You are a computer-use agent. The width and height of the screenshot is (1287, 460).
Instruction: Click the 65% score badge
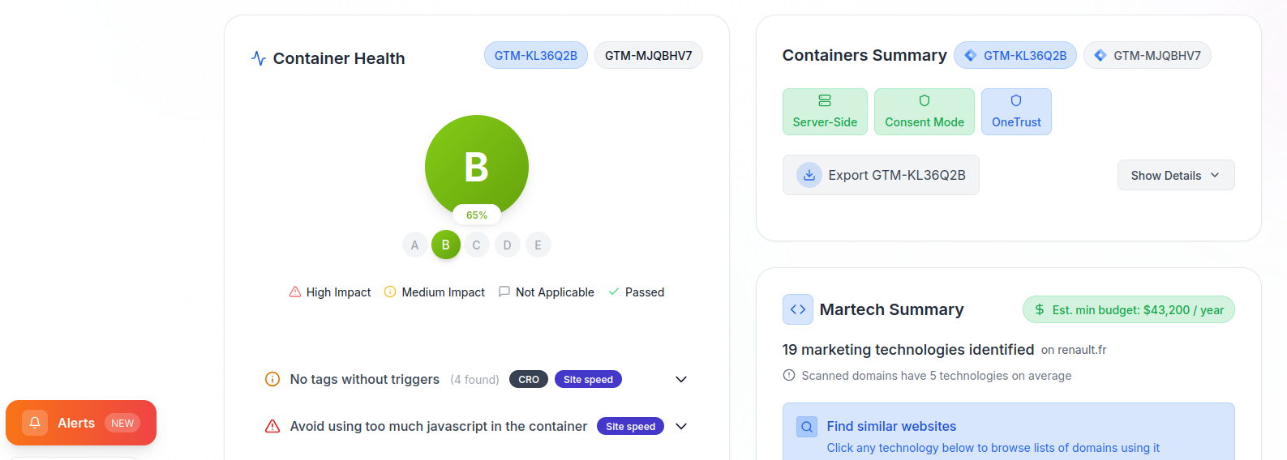477,215
